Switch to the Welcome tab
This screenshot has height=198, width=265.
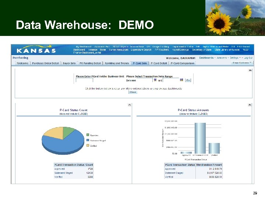click(22, 63)
